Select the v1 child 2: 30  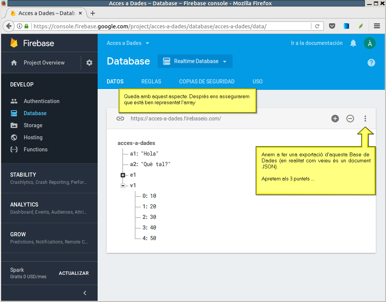tap(149, 217)
